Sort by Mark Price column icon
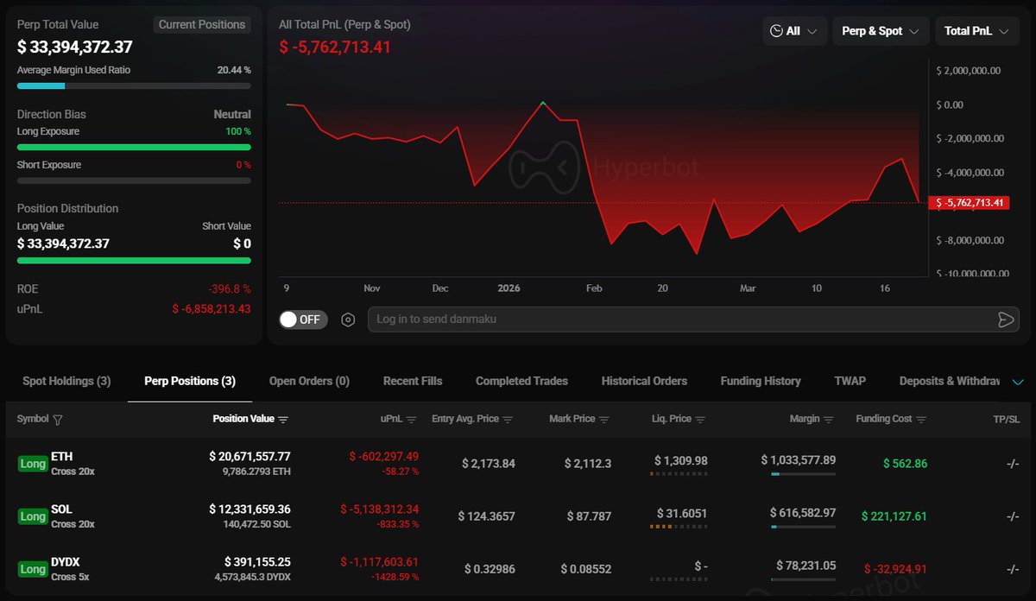 click(603, 420)
